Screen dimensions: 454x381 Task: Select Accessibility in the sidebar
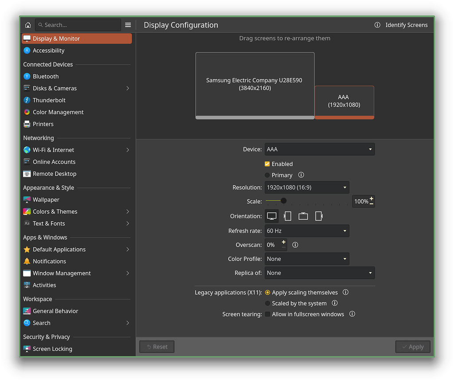coord(27,50)
